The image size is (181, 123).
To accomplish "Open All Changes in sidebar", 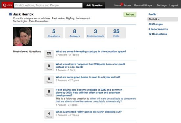I will click(155, 24).
